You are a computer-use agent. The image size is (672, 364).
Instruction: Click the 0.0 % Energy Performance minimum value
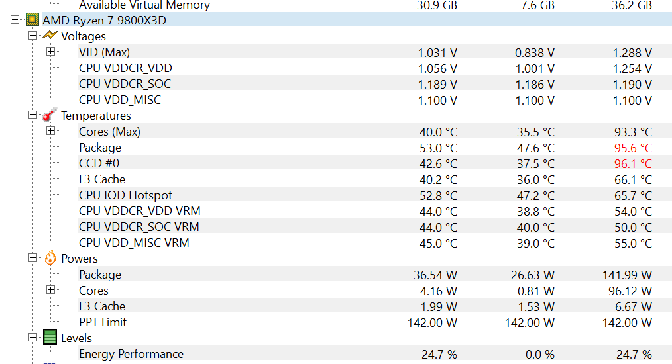(540, 355)
